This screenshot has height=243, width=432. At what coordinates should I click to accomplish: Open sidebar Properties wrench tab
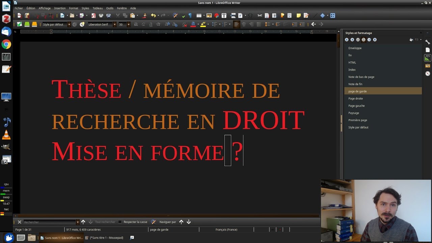[428, 42]
